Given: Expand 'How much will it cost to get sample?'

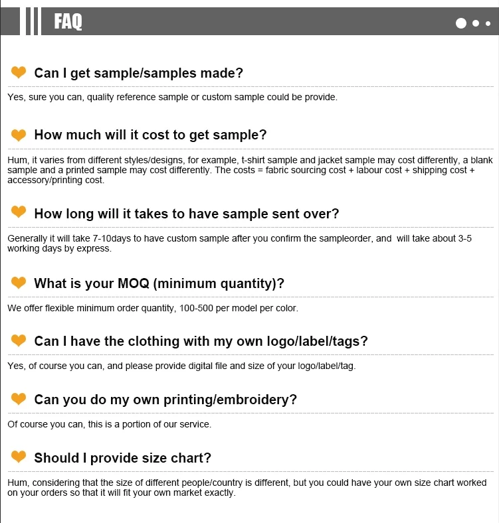Looking at the screenshot, I should pyautogui.click(x=150, y=135).
